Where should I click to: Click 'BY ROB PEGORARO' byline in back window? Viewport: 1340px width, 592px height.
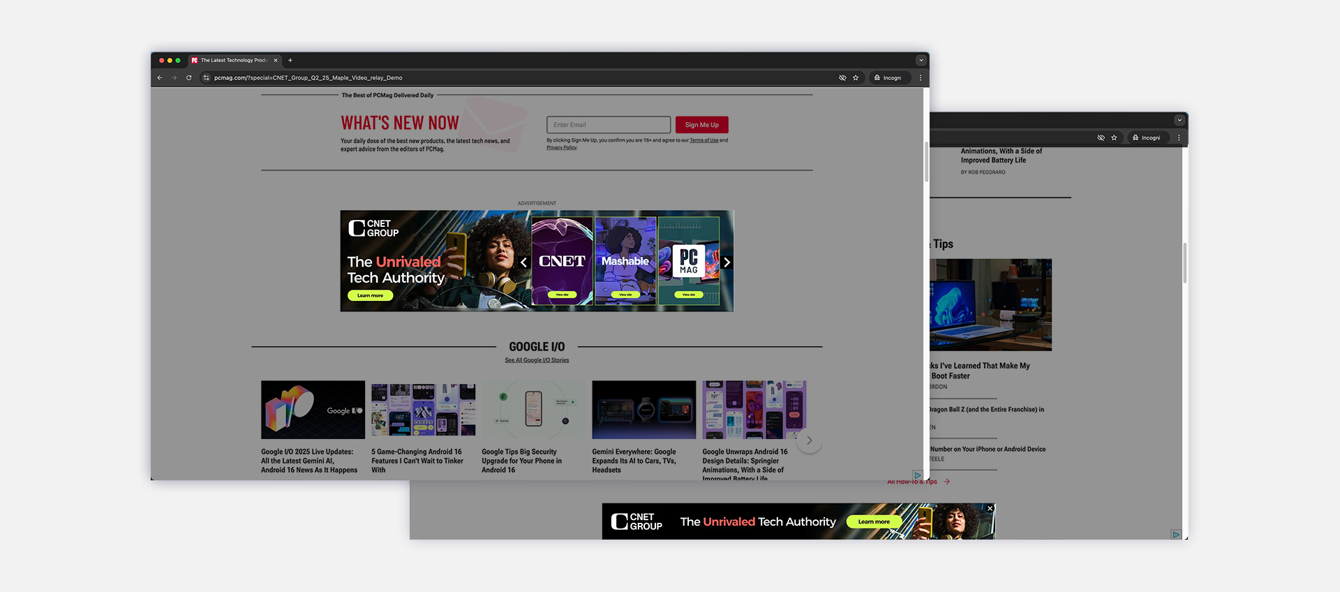click(983, 172)
